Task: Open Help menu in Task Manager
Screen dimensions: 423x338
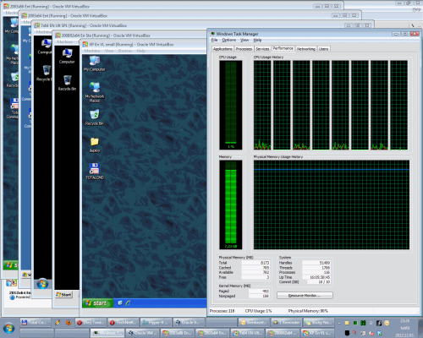Action: pos(257,40)
